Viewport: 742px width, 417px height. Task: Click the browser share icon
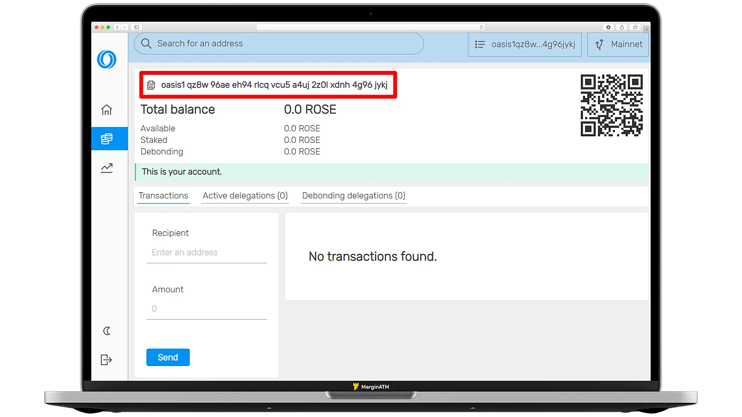coord(622,27)
